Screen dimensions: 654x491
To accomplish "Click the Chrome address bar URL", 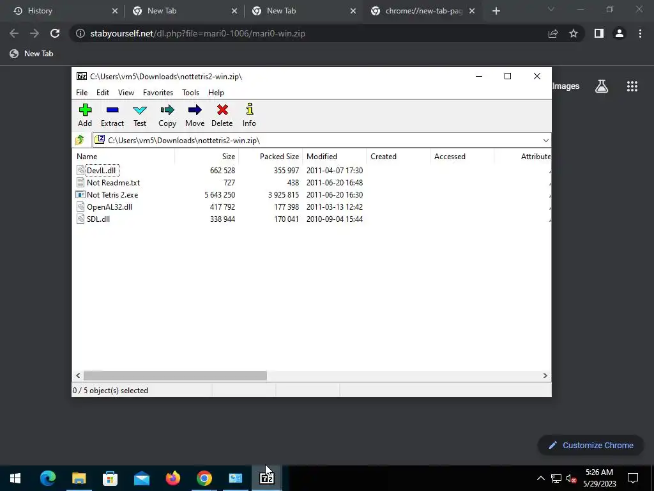I will pos(198,33).
